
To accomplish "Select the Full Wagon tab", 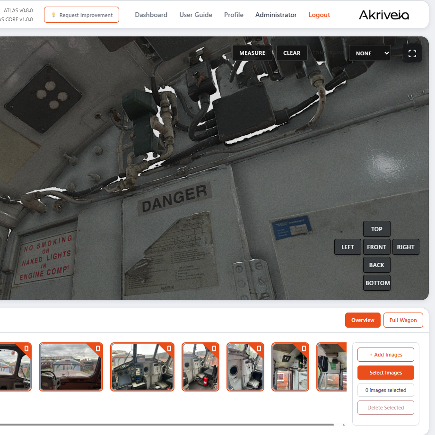I will tap(403, 320).
